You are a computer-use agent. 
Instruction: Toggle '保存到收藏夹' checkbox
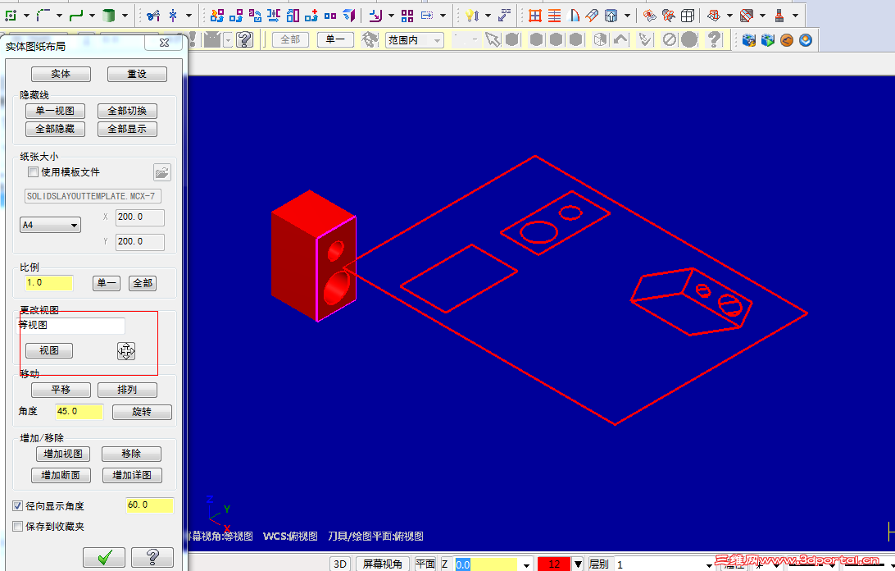click(18, 527)
